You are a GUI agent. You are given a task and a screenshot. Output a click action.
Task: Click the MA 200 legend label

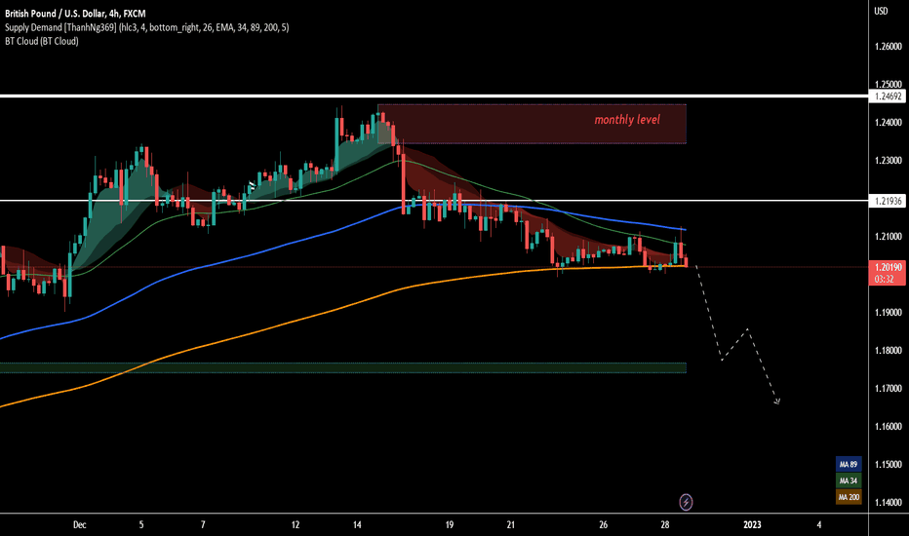(x=849, y=497)
